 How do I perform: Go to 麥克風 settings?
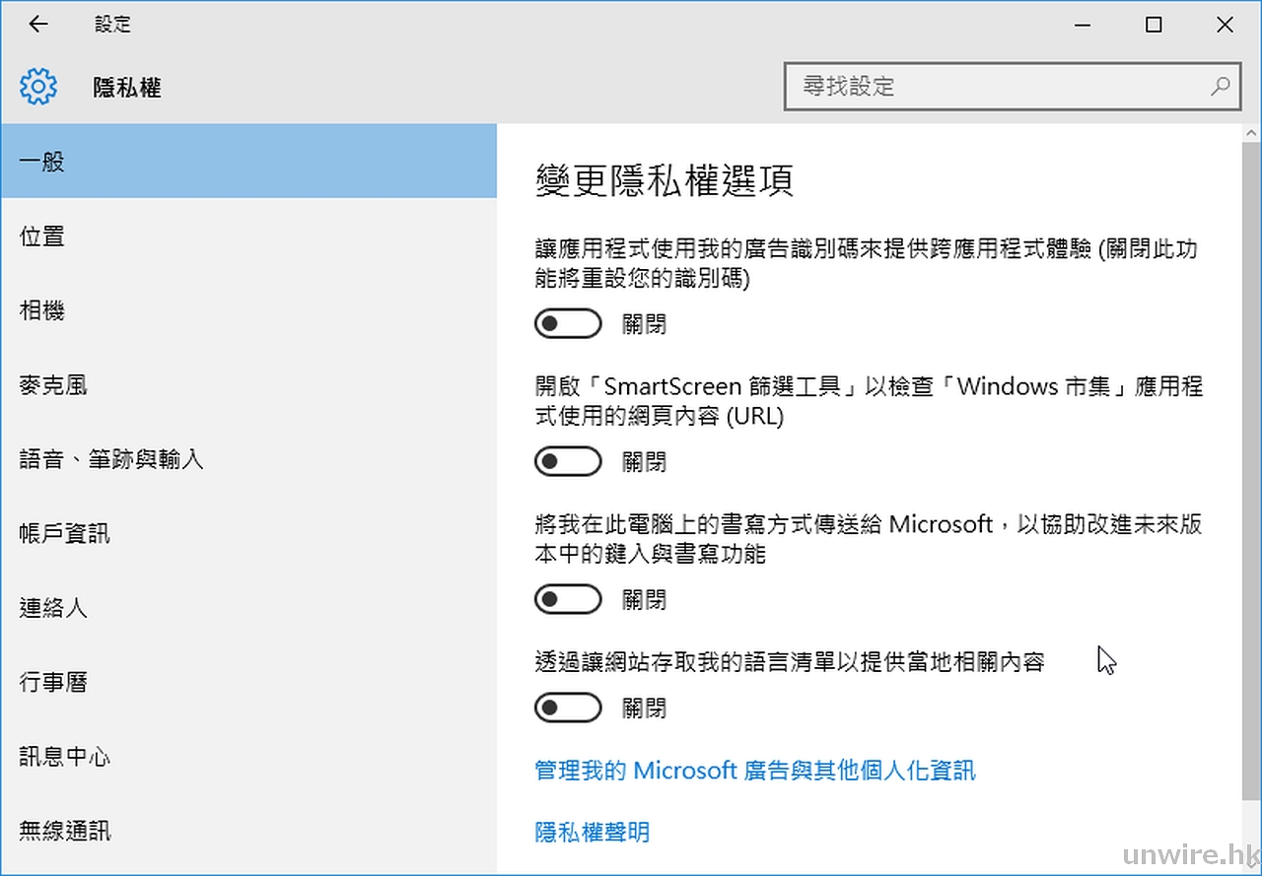coord(53,385)
